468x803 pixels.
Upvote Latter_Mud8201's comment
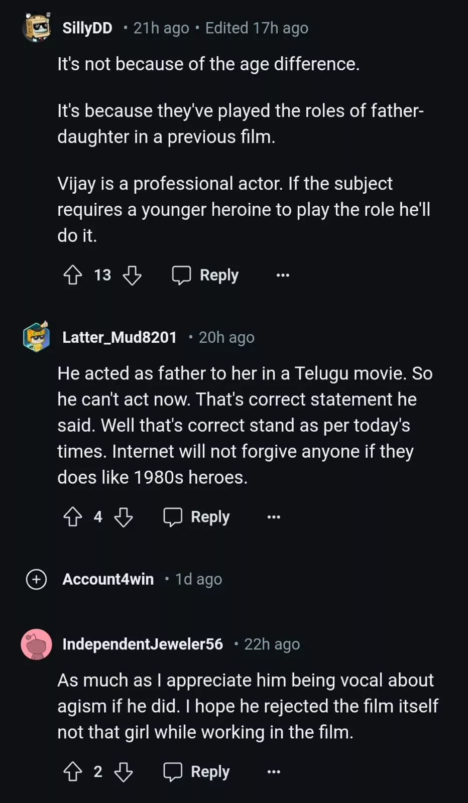point(73,517)
